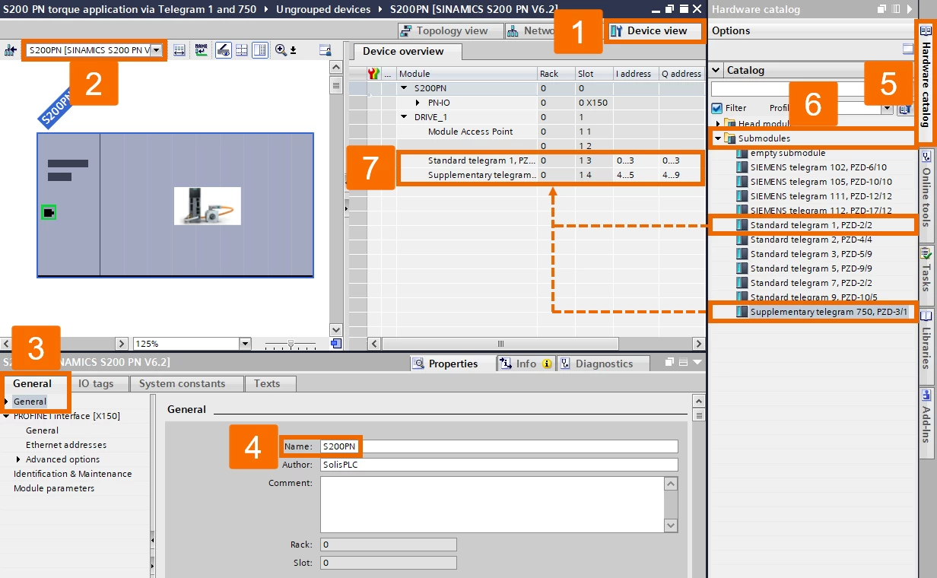The image size is (937, 578).
Task: Expand the Head module folder in catalog
Action: pyautogui.click(x=717, y=124)
